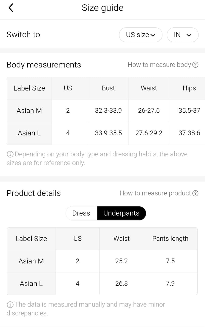Select the Underpants tab
205x327 pixels.
[x=121, y=213]
